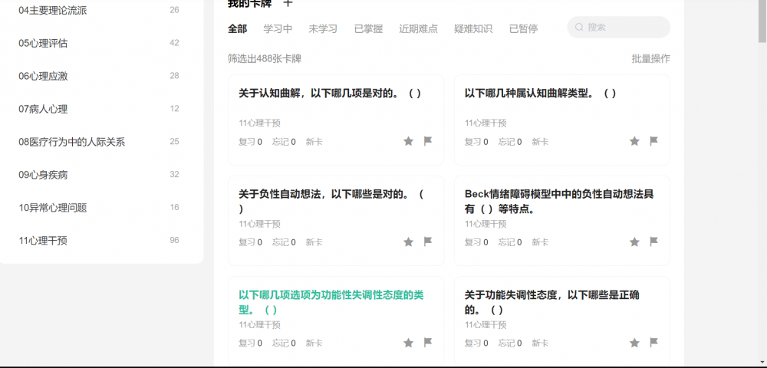The height and width of the screenshot is (368, 767).
Task: Open card titled 以下哪几种属认知曲解类型
Action: point(541,94)
